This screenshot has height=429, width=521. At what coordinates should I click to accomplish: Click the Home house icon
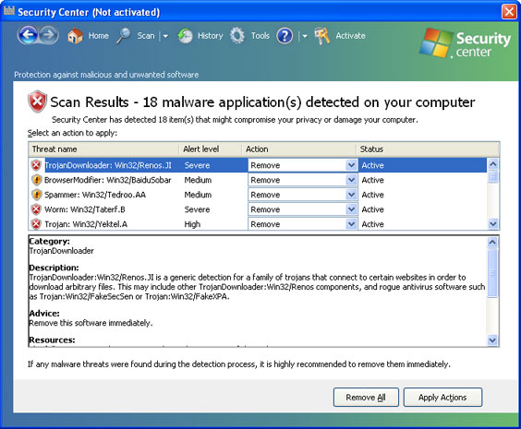[x=75, y=35]
